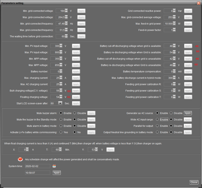
Task: Open the system date calendar picker icon
Action: pos(54,166)
